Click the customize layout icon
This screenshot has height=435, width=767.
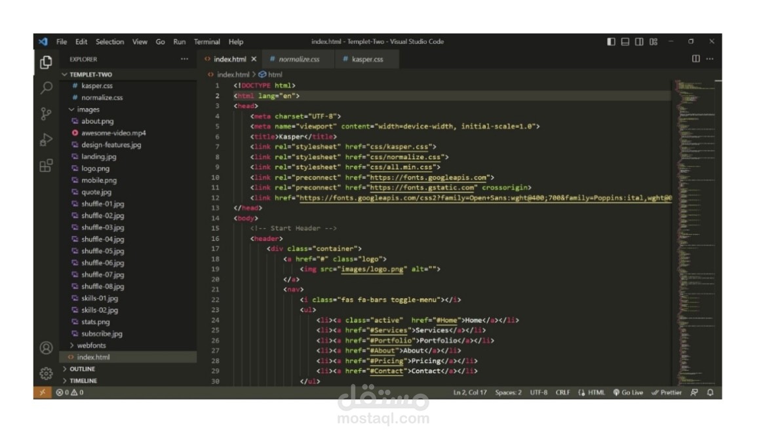click(654, 41)
